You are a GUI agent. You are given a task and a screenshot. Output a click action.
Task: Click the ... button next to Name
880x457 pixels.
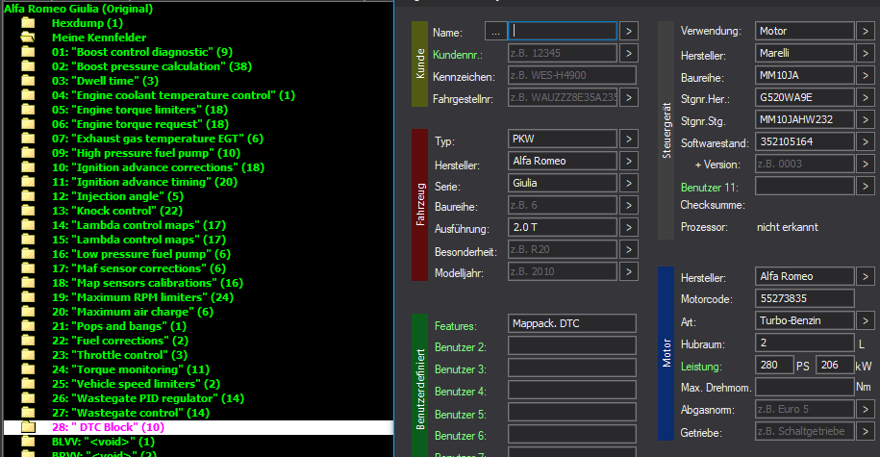pyautogui.click(x=495, y=32)
